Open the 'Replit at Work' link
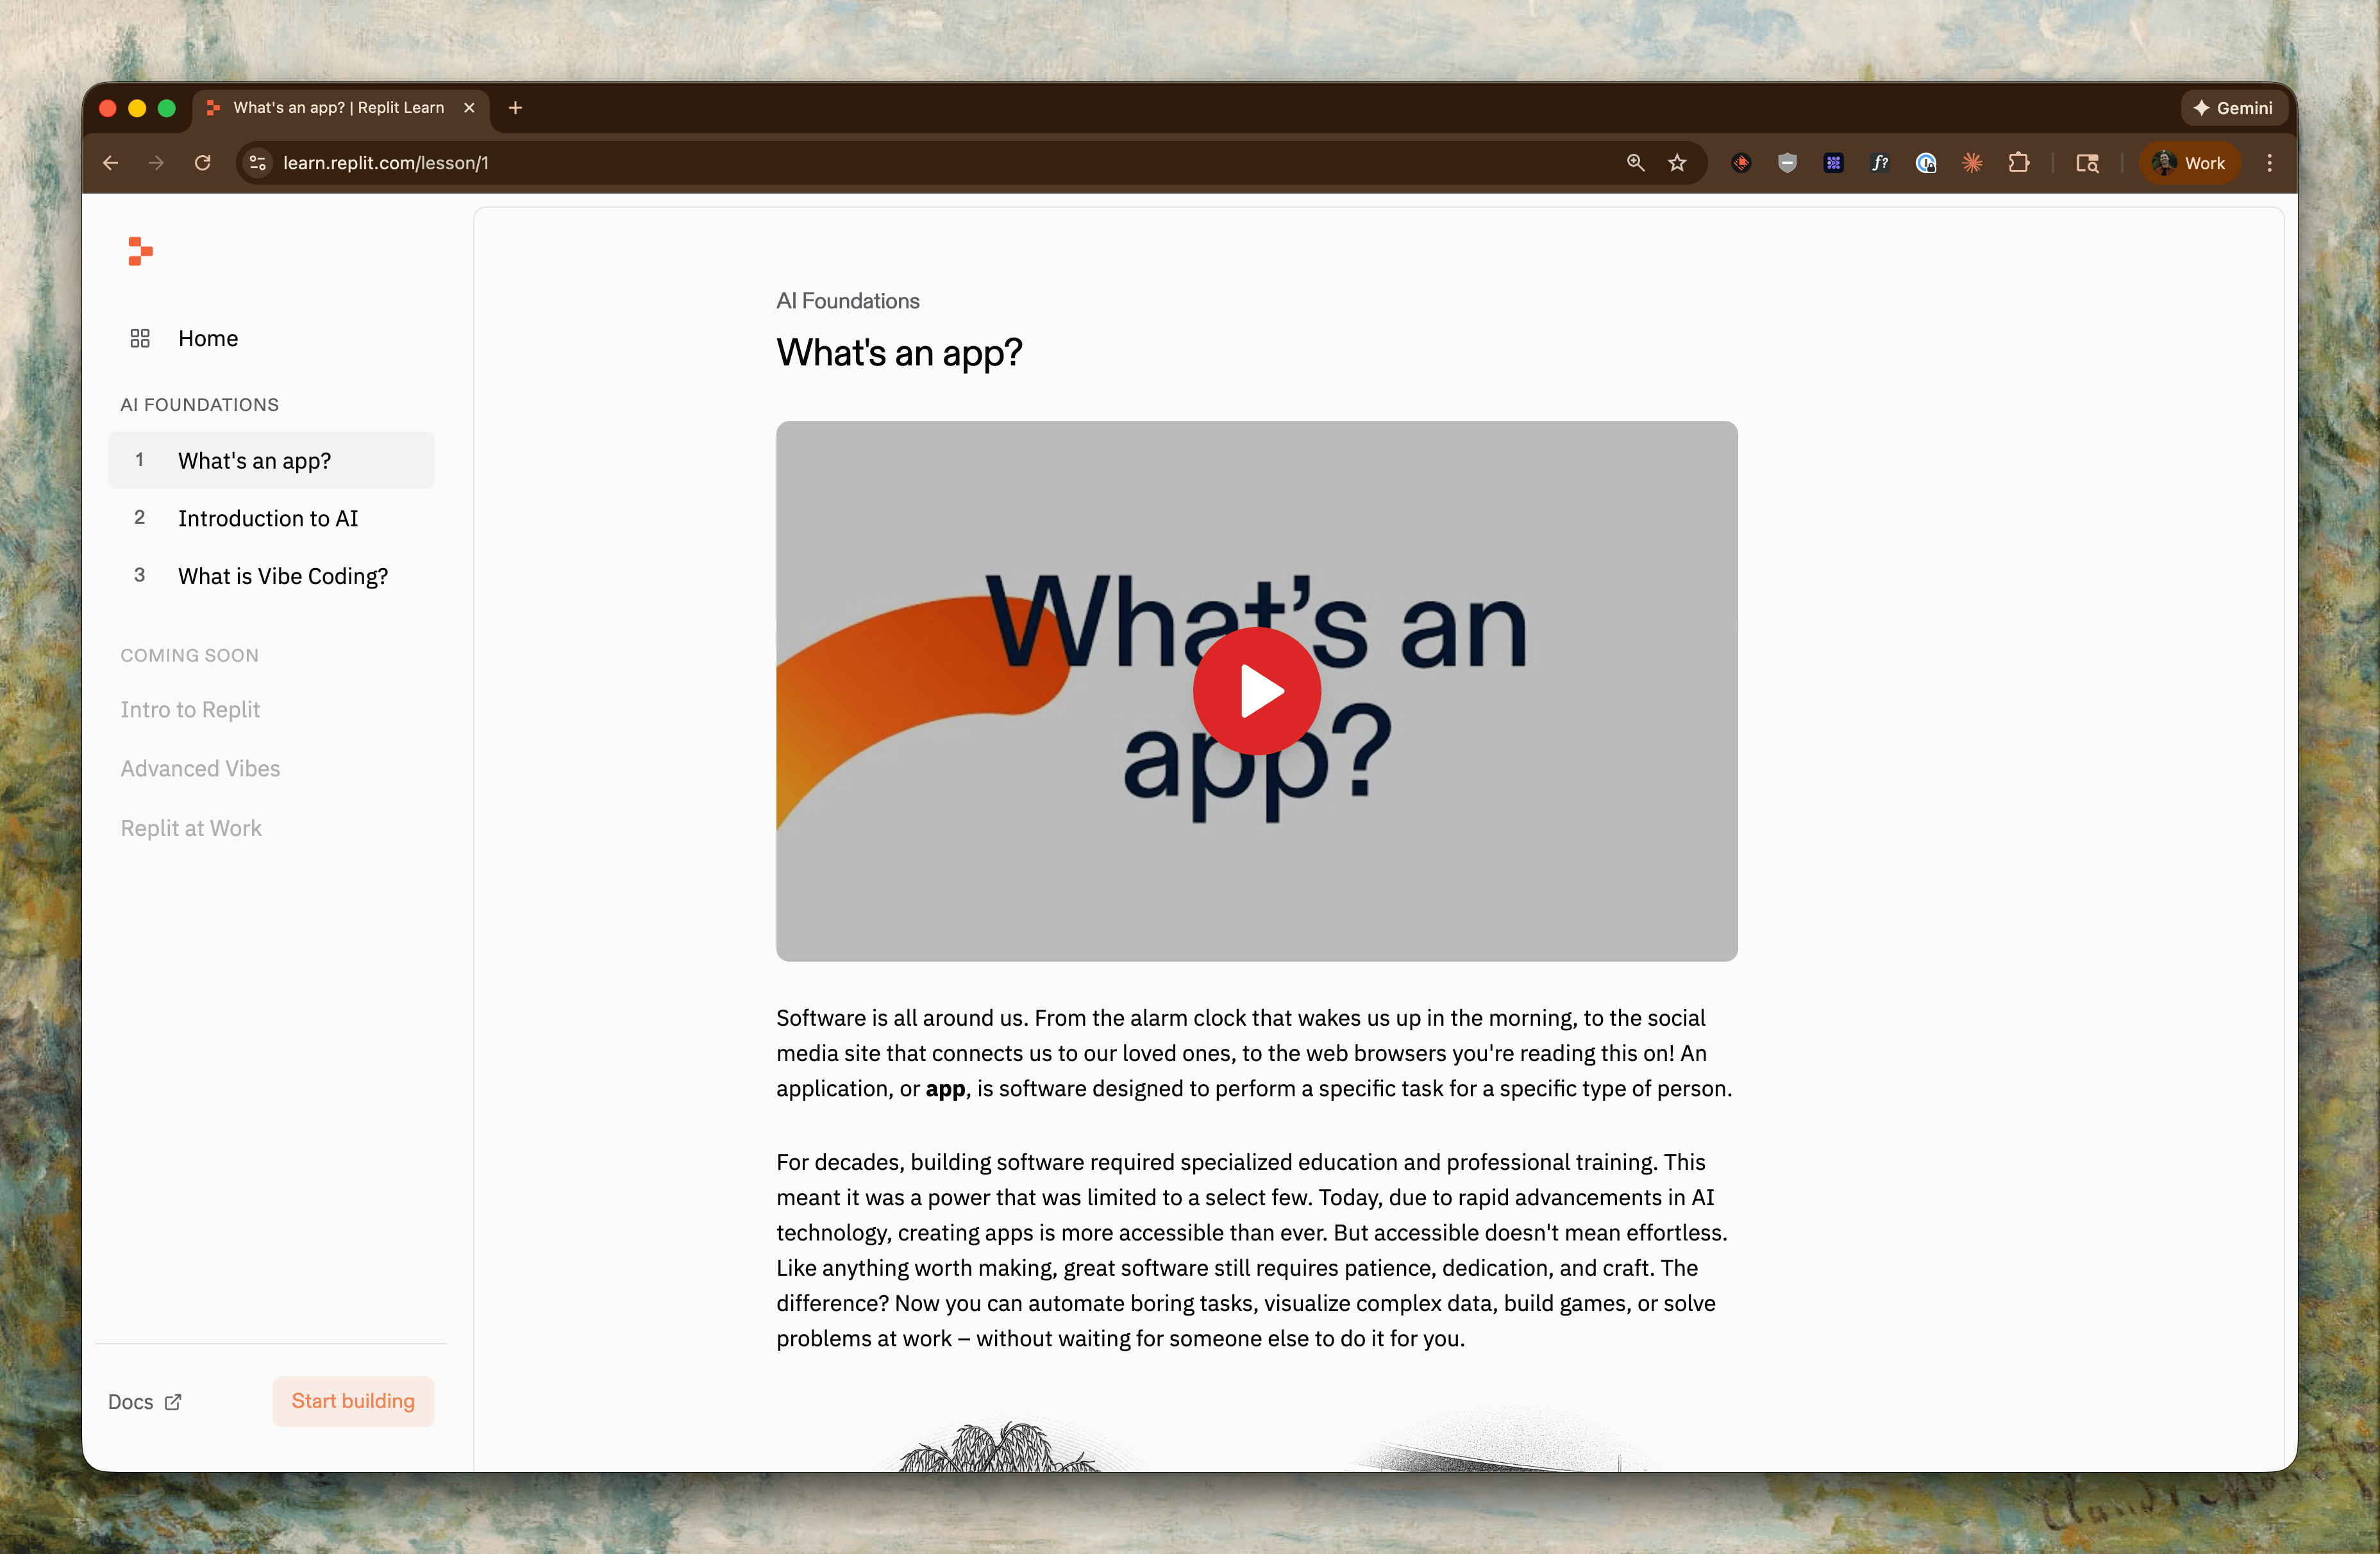The width and height of the screenshot is (2380, 1554). (191, 828)
